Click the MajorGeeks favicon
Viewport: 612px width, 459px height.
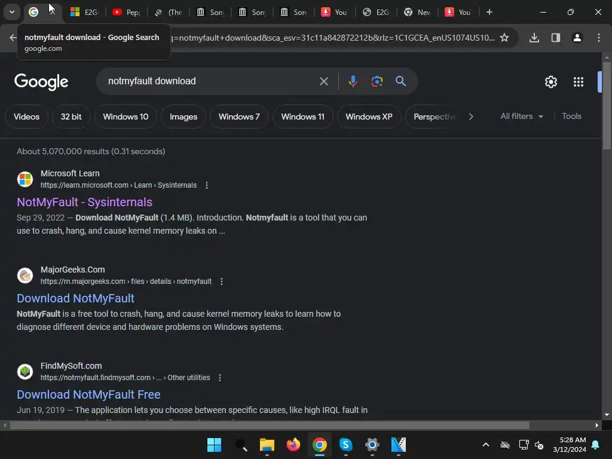click(x=25, y=276)
